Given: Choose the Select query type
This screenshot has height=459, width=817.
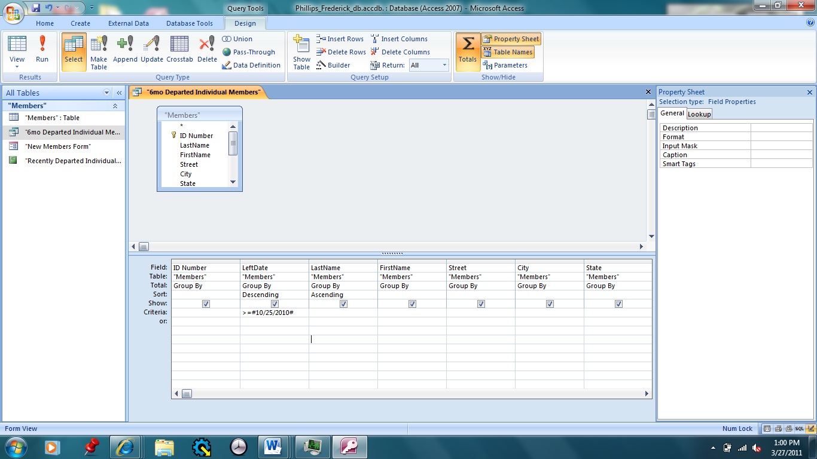Looking at the screenshot, I should pyautogui.click(x=74, y=51).
